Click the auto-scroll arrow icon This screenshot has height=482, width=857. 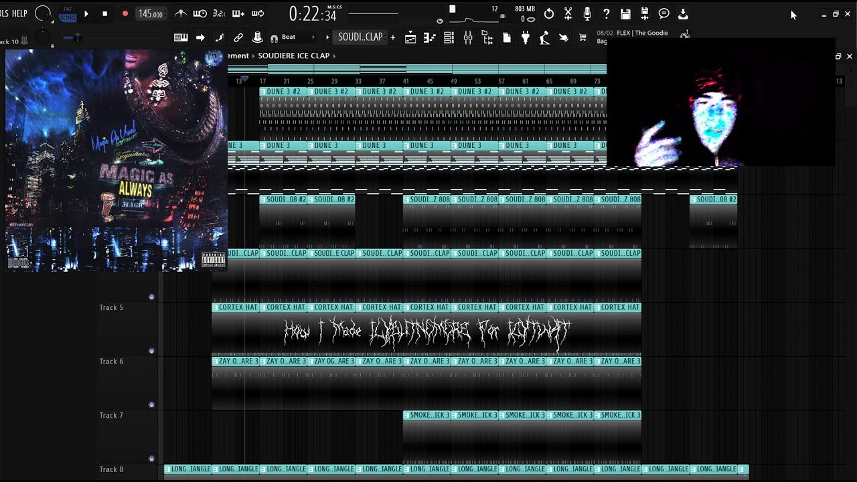pos(200,37)
